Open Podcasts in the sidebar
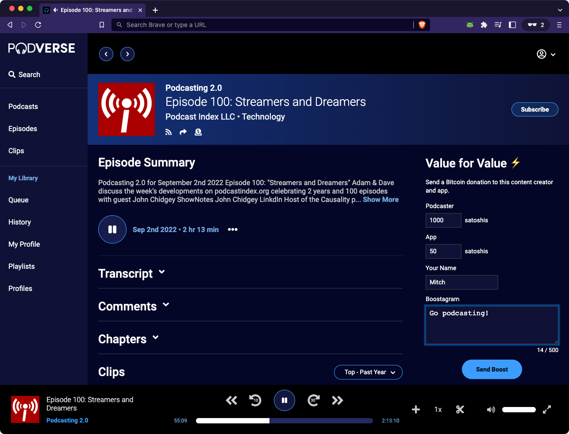 click(23, 106)
